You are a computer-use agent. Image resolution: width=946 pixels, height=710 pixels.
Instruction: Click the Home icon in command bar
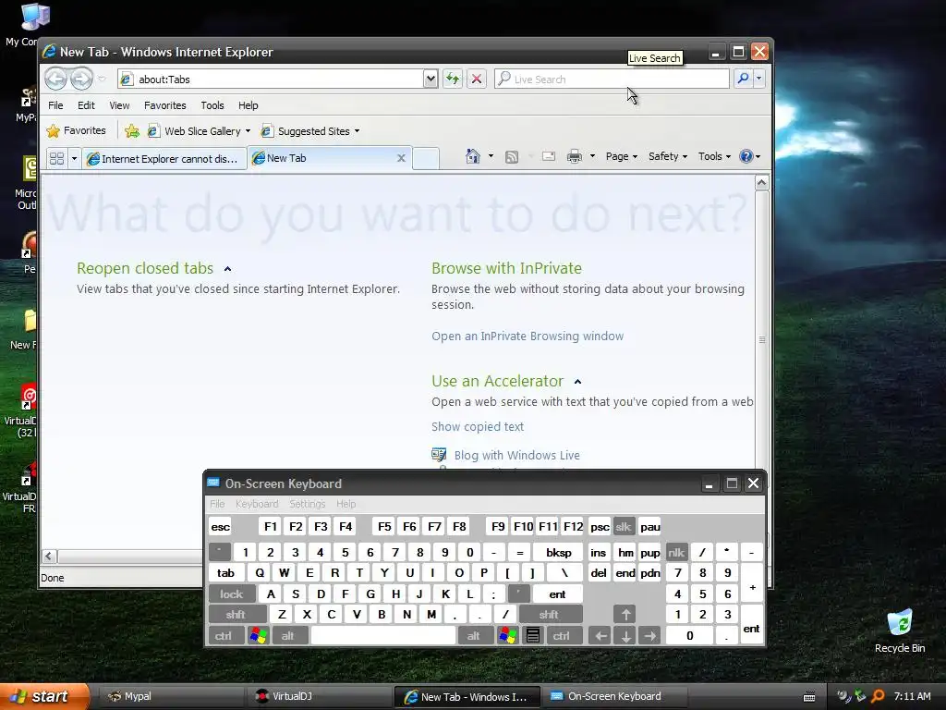(x=472, y=156)
